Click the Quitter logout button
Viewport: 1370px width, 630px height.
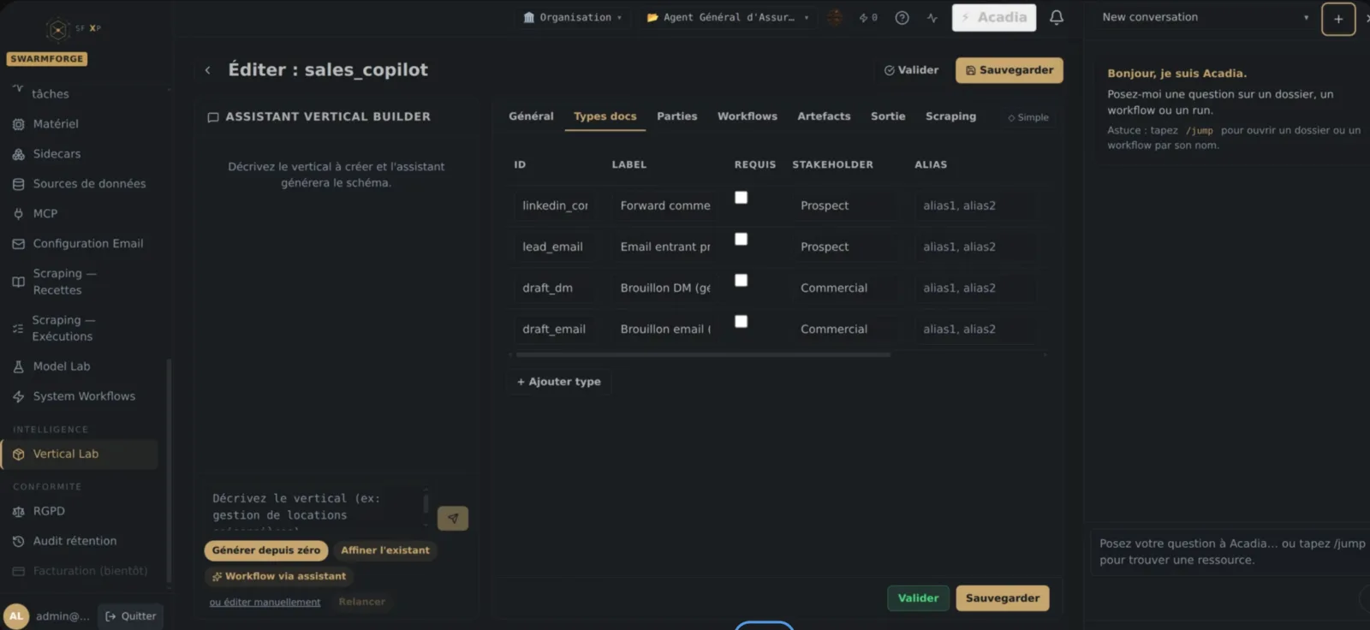(130, 616)
